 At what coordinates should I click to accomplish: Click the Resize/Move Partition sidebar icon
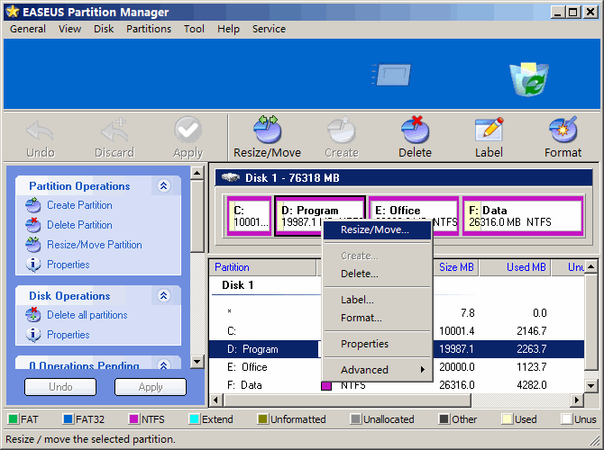click(x=33, y=245)
